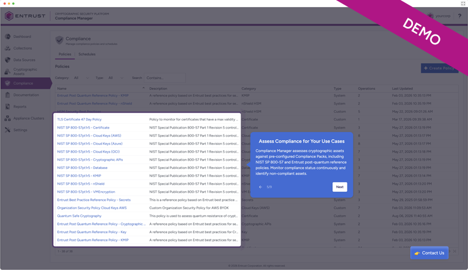The height and width of the screenshot is (270, 468).
Task: Select Collections in the sidebar menu
Action: 22,49
